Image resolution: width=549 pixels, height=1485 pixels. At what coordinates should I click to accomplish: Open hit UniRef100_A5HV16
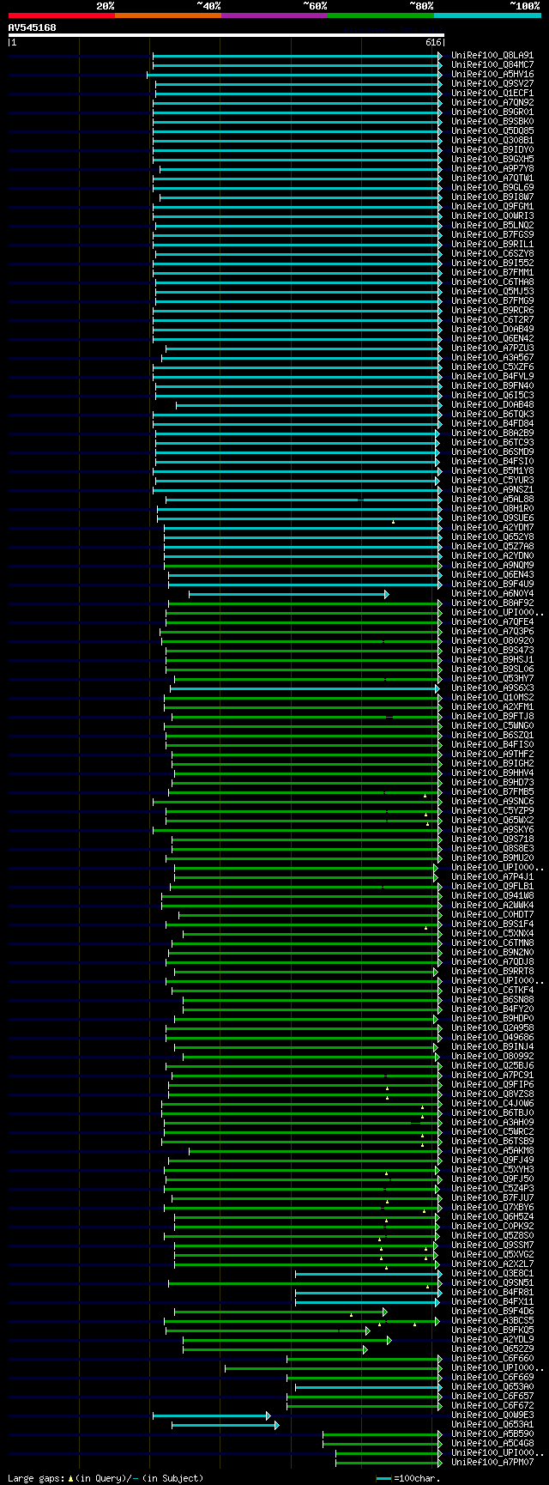pos(492,74)
